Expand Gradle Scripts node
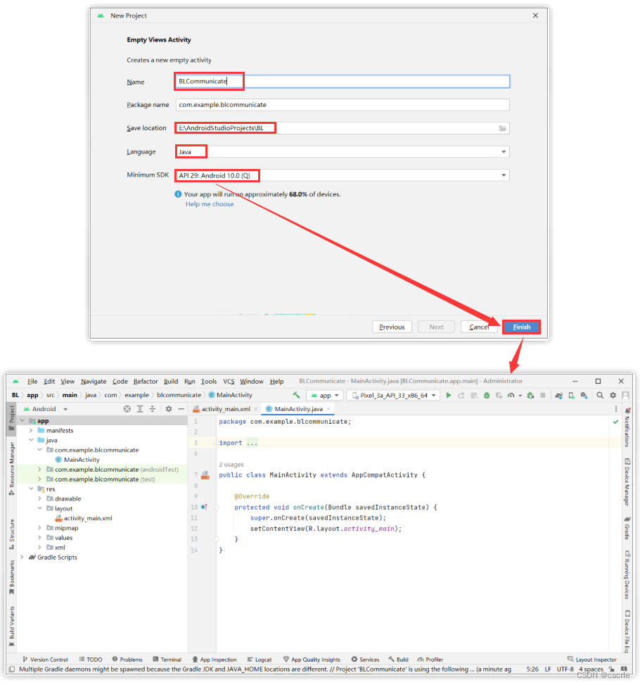Screen dimensions: 640x685 (x=23, y=558)
